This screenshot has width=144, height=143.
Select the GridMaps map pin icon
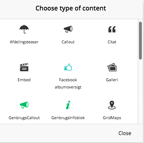[x=112, y=105]
